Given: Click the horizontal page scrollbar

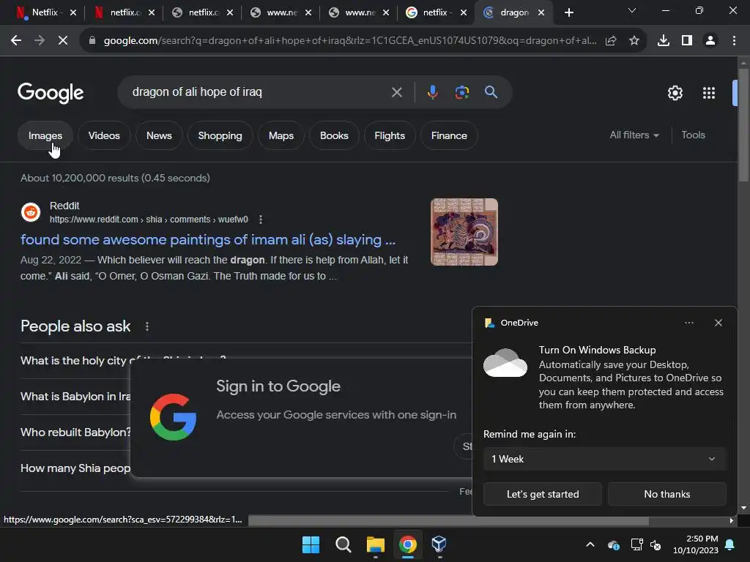Looking at the screenshot, I should [x=448, y=521].
